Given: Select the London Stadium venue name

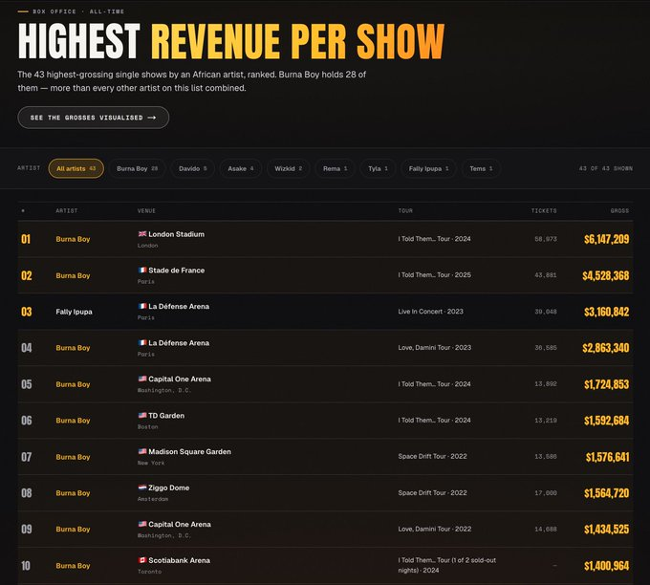Looking at the screenshot, I should click(x=176, y=234).
